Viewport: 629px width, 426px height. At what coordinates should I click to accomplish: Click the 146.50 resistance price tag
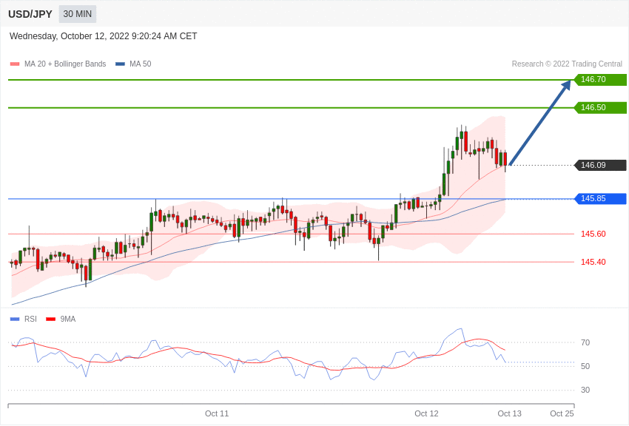tap(601, 107)
